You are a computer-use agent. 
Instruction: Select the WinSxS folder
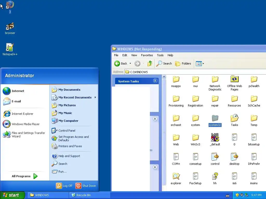pos(195,140)
